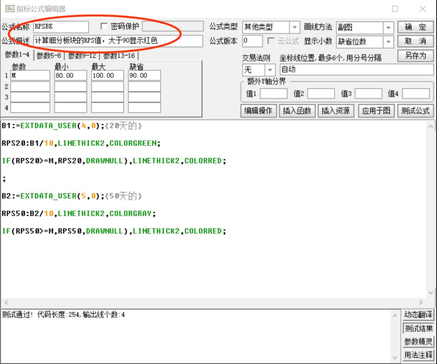This screenshot has width=437, height=364.
Task: Switch to the 参数5-8 tab
Action: (x=49, y=55)
